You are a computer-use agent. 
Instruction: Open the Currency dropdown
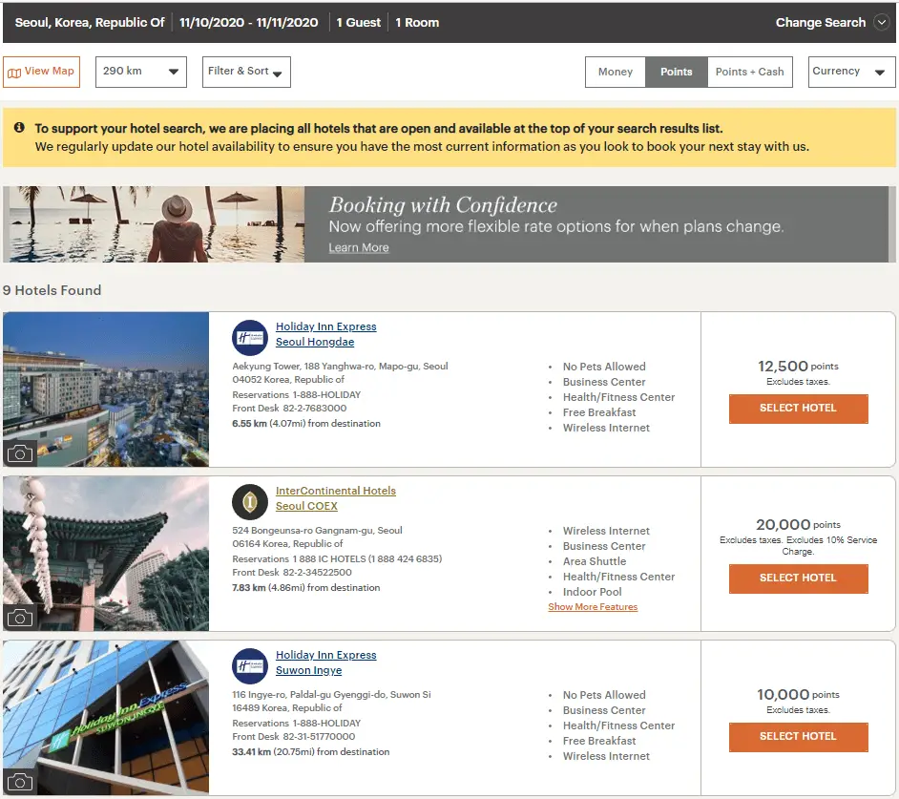pyautogui.click(x=851, y=72)
